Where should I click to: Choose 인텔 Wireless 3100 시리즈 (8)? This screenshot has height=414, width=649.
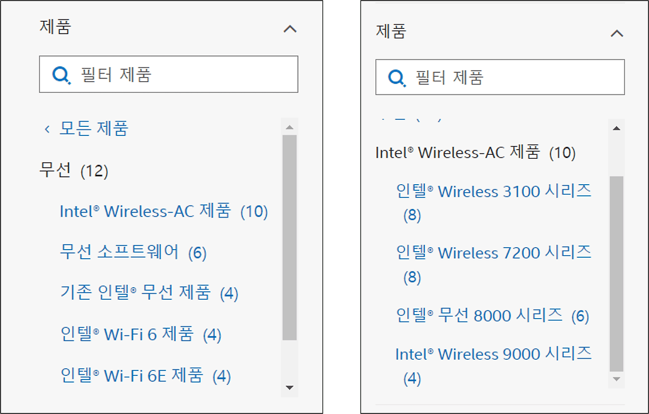494,203
